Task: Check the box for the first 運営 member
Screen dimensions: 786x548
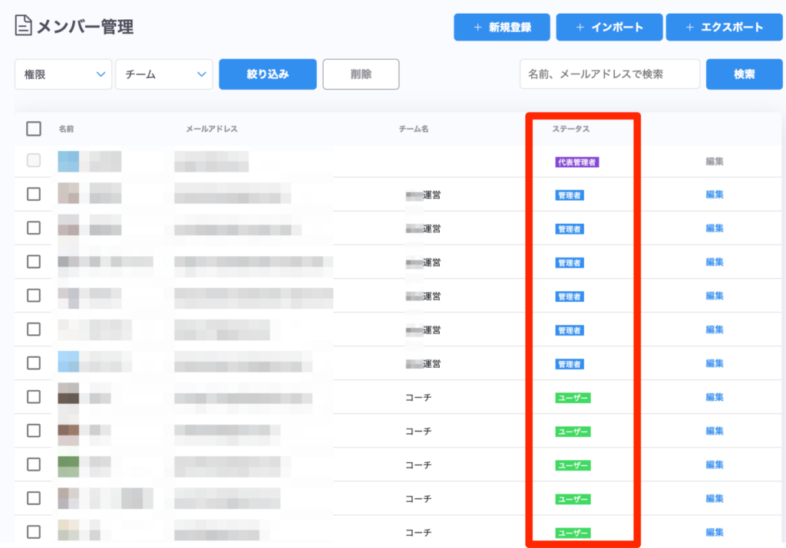Action: [34, 195]
